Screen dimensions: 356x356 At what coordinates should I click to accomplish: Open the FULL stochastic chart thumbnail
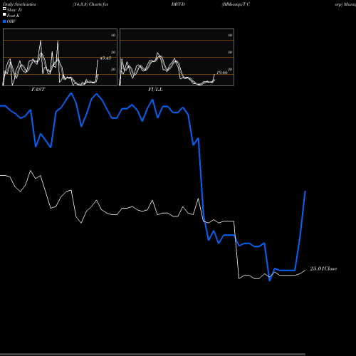[x=177, y=57]
